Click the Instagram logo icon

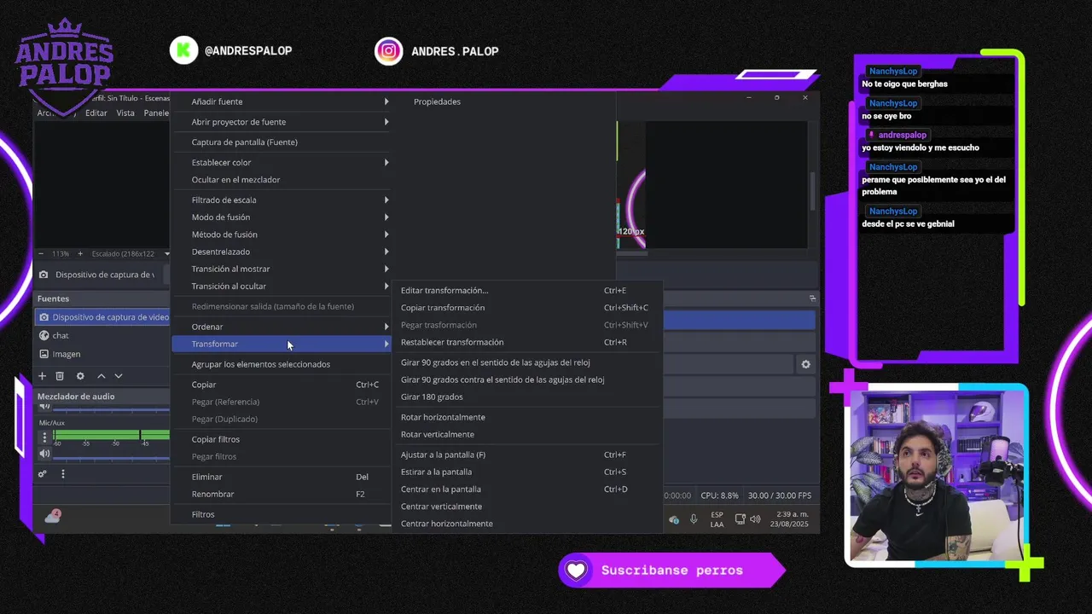(388, 50)
